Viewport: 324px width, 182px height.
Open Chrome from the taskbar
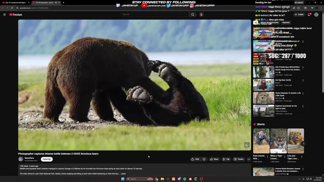click(x=157, y=179)
